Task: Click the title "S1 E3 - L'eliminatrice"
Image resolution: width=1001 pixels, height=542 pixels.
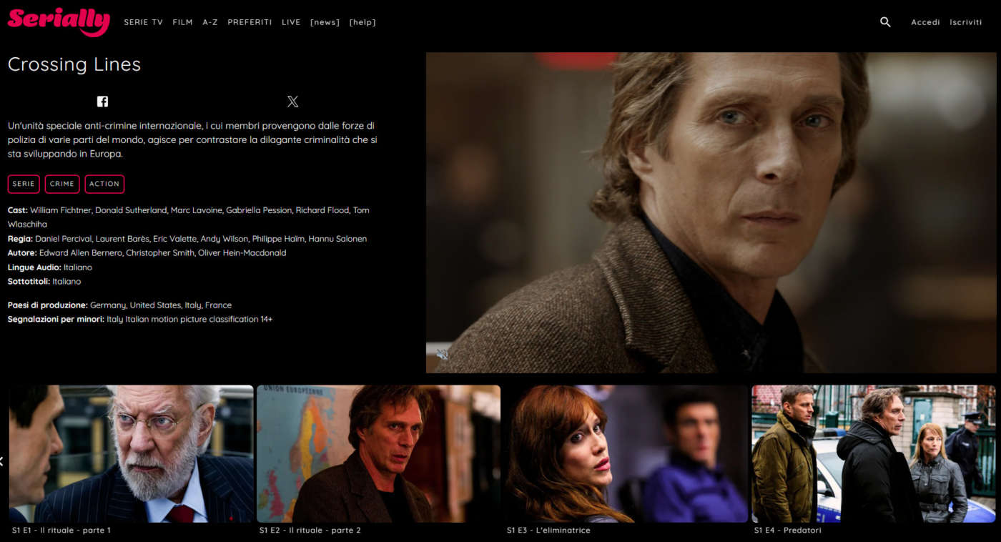Action: coord(548,531)
